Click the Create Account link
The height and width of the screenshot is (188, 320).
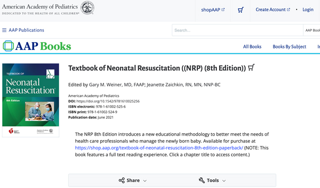[273, 10]
